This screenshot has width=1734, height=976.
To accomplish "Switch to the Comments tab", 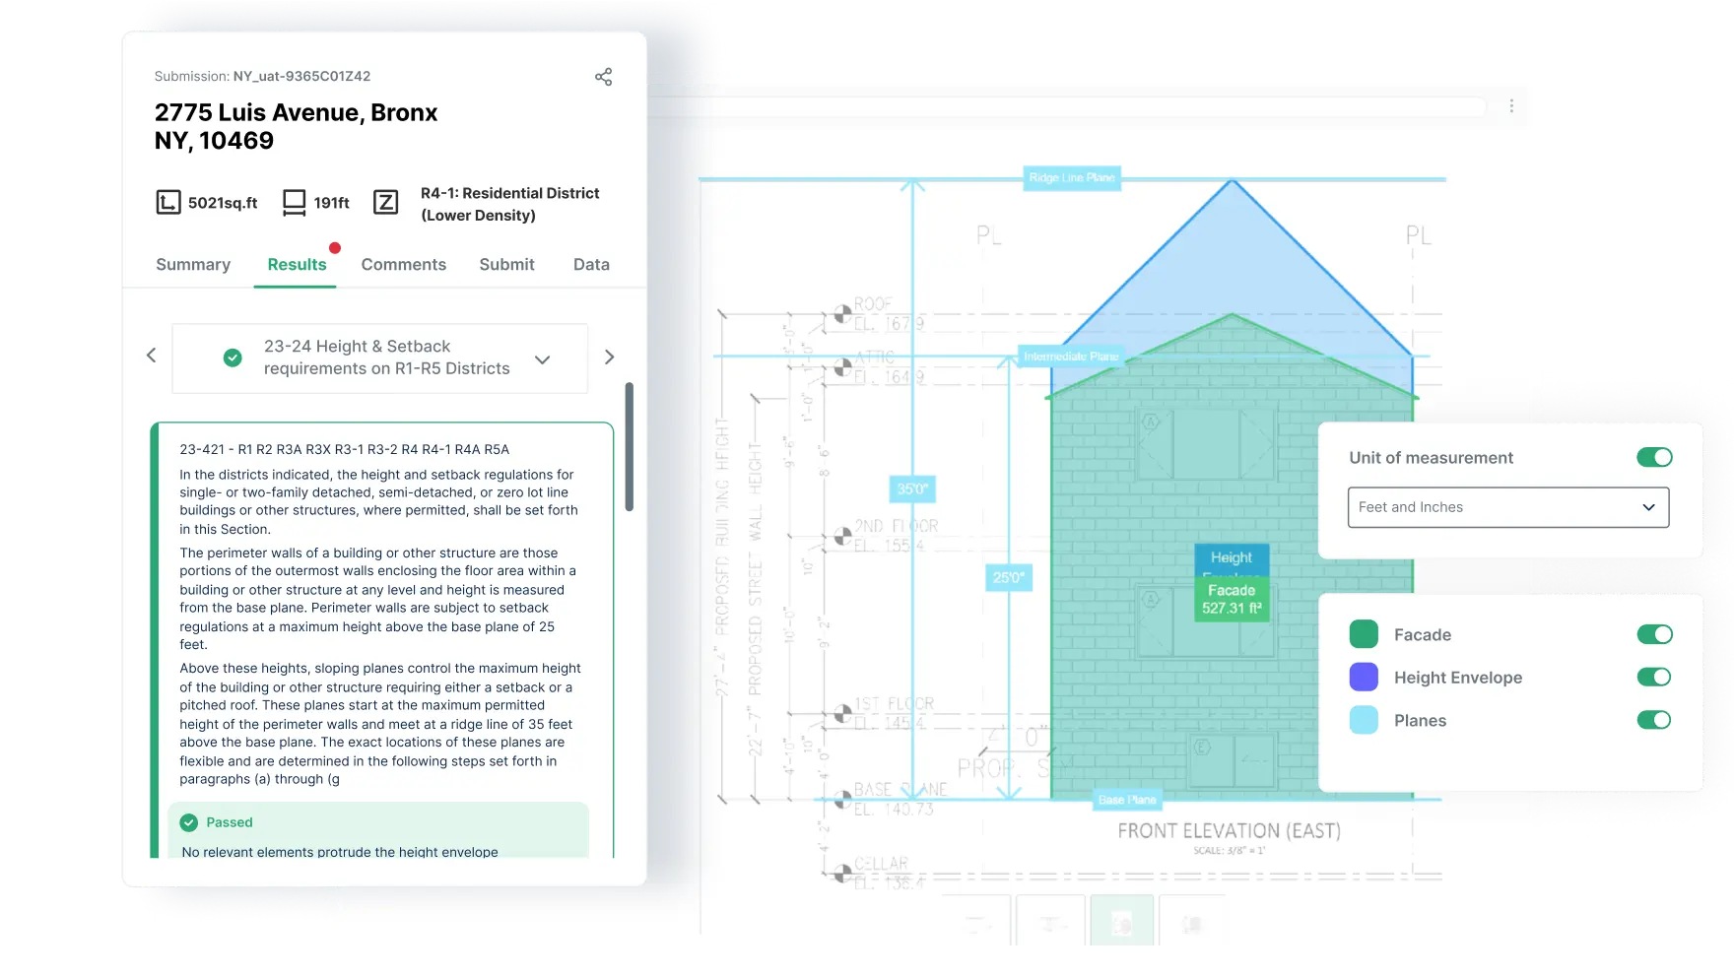I will point(403,264).
